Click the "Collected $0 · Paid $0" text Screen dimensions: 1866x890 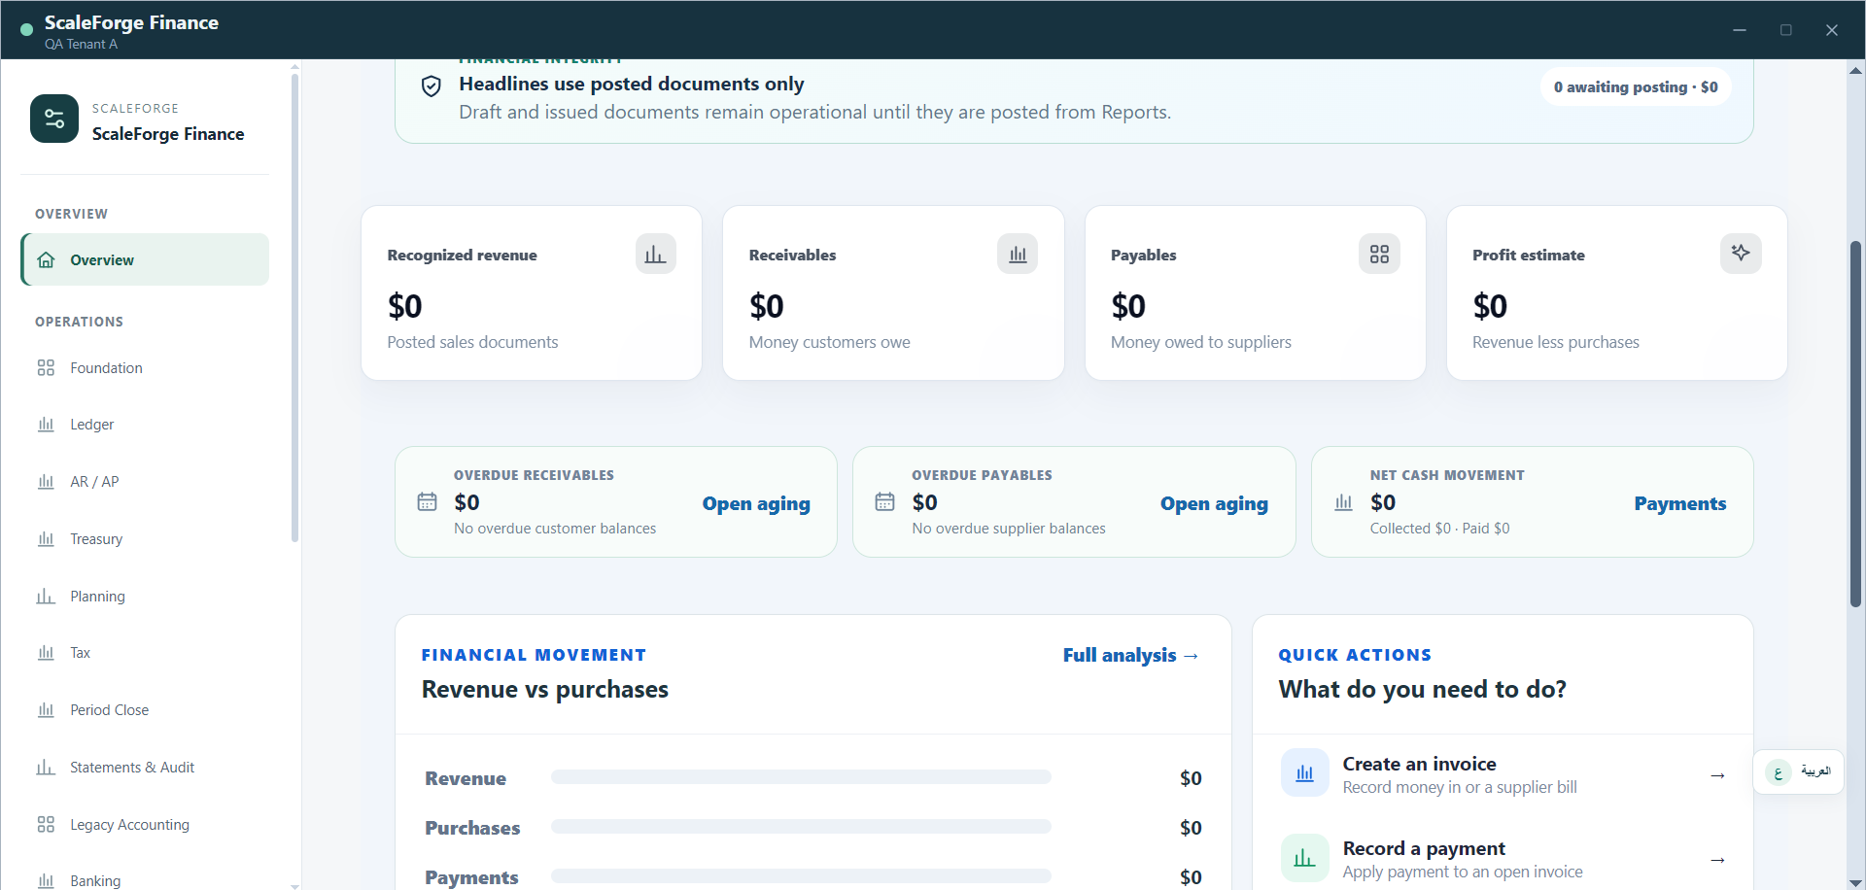[1439, 529]
